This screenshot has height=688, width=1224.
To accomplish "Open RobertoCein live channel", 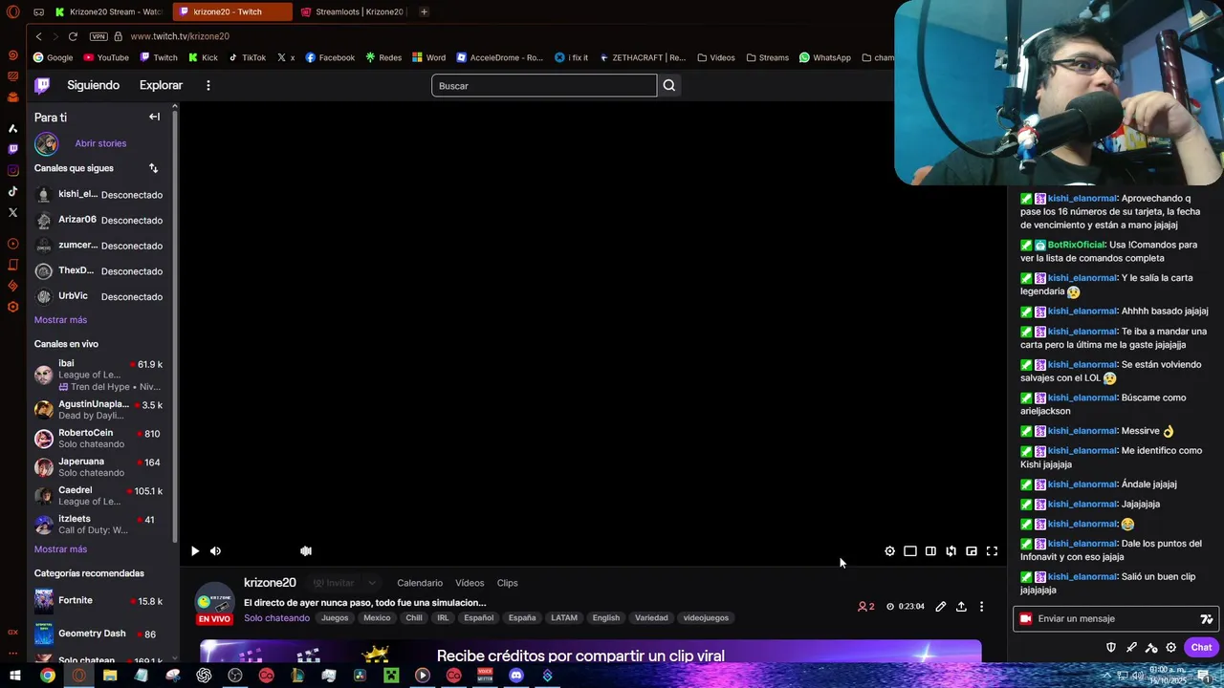I will (98, 439).
